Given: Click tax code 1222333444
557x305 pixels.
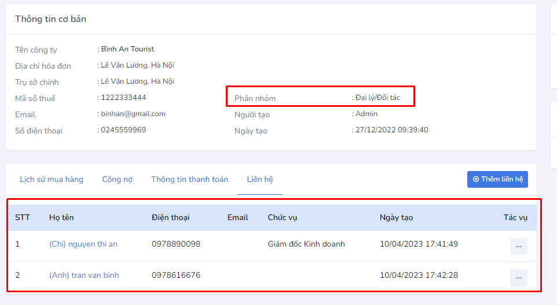Looking at the screenshot, I should coord(123,98).
